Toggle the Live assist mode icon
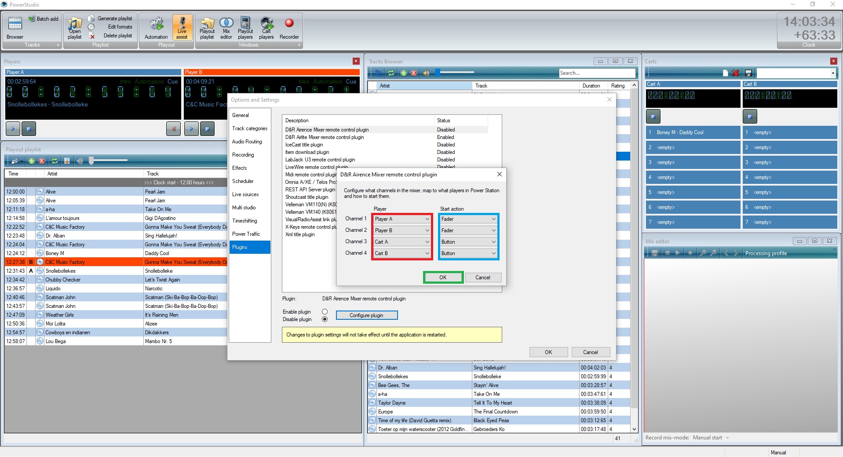 (x=182, y=27)
